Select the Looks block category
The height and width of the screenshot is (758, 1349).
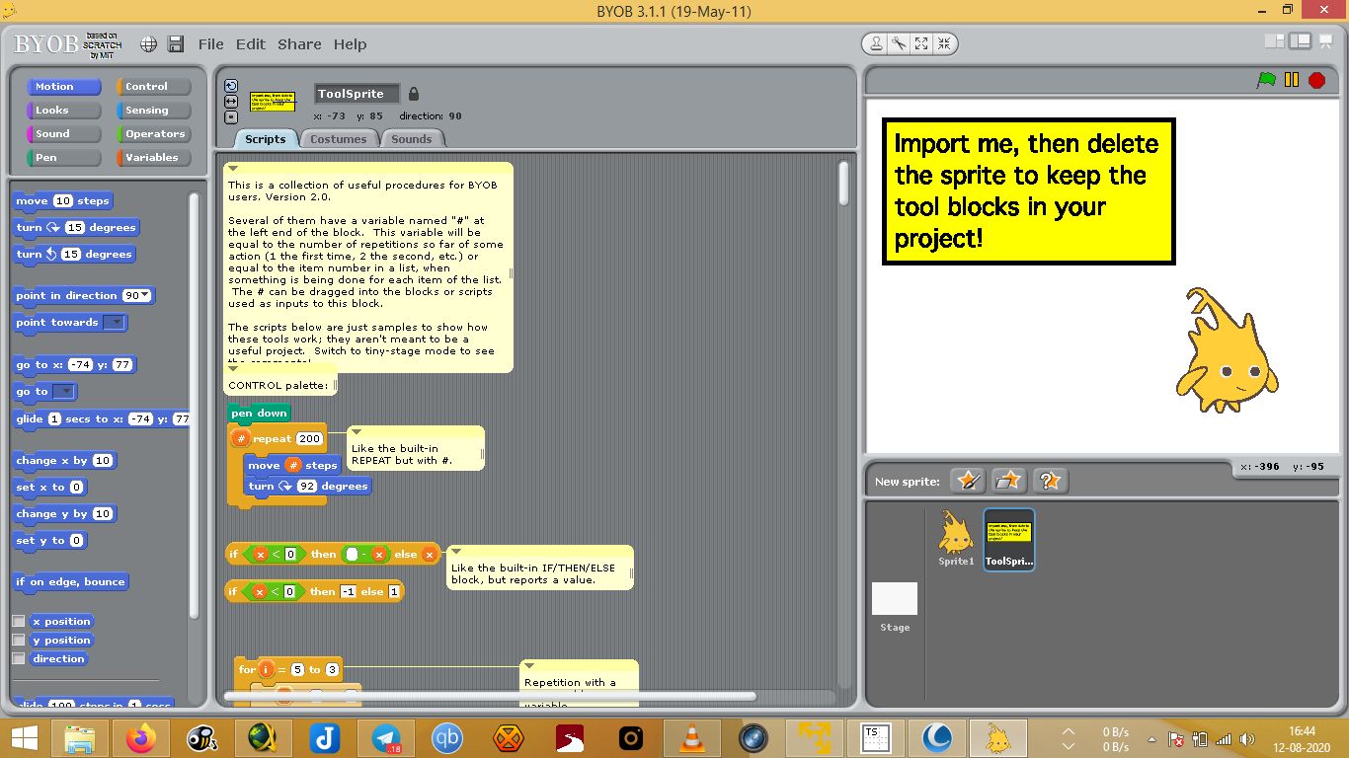tap(63, 111)
